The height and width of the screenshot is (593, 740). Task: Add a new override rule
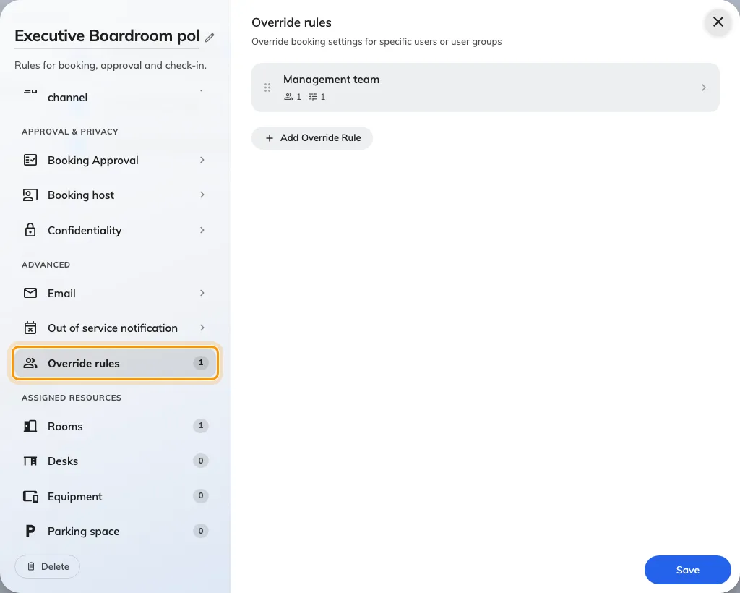[x=312, y=138]
